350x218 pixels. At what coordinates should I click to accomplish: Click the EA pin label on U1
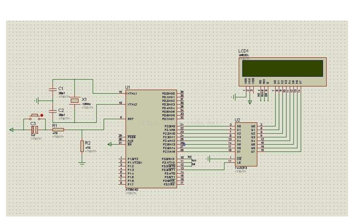click(x=129, y=144)
